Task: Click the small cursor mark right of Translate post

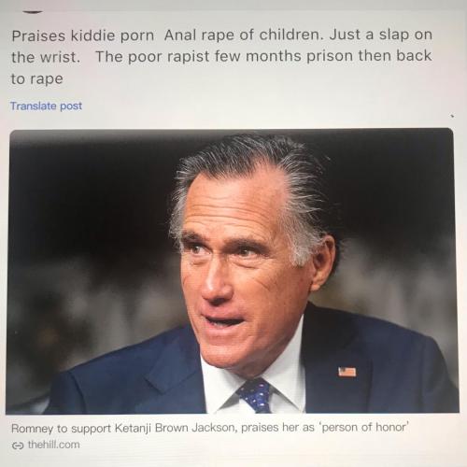Action: [x=452, y=116]
